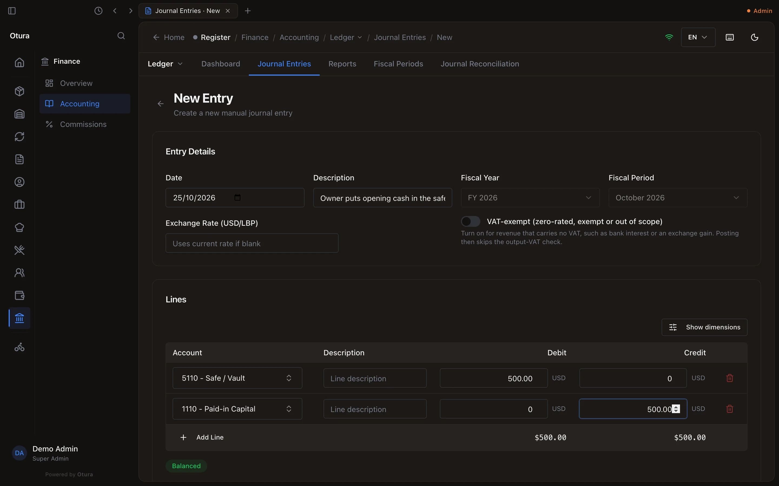The image size is (779, 486).
Task: Open the home icon in the sidebar rail
Action: (x=20, y=62)
